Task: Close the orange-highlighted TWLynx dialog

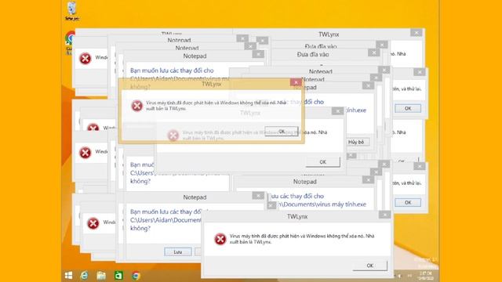Action: coord(296,82)
